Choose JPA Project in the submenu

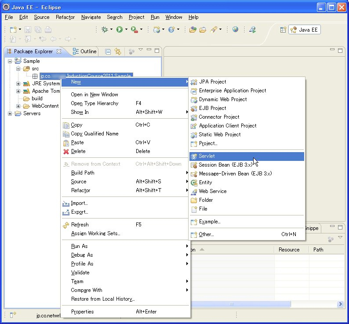click(247, 82)
